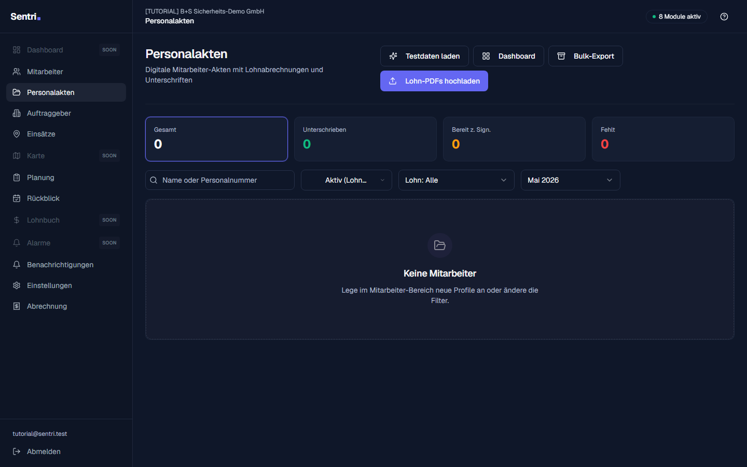Select the Gesamt statistics card

click(216, 139)
